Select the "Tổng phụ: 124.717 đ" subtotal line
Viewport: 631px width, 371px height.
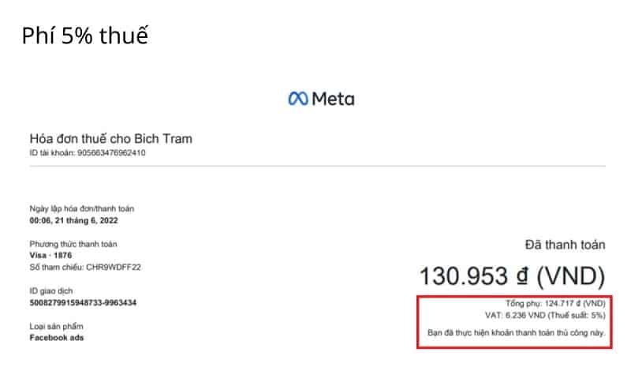pos(555,303)
